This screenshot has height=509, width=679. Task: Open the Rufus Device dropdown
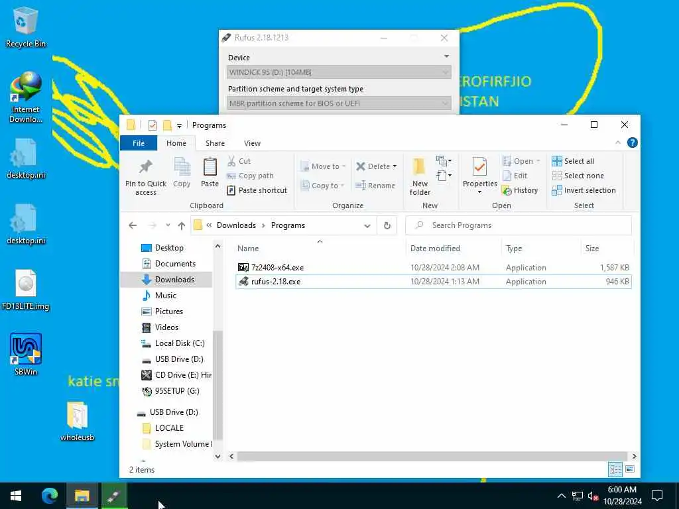coord(339,72)
